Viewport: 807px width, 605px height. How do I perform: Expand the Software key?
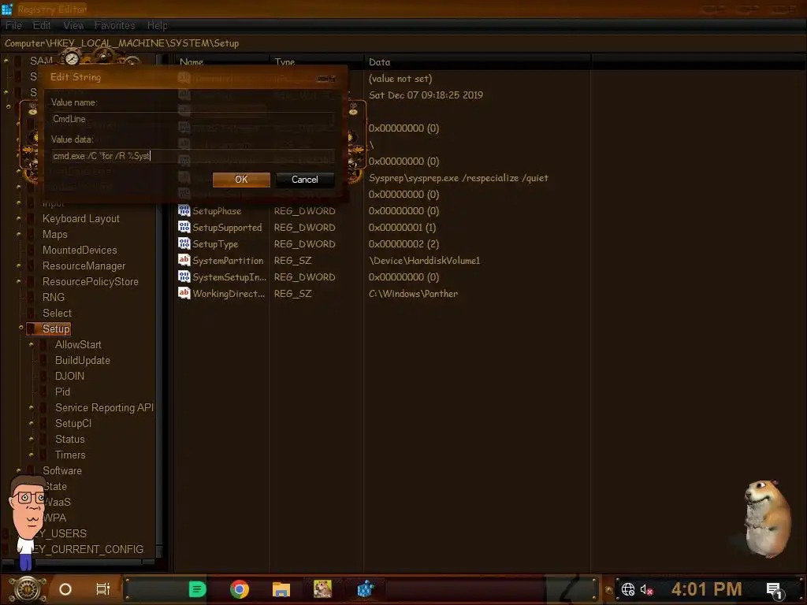pos(19,470)
